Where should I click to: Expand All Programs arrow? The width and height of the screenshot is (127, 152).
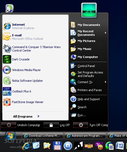coord(39,116)
